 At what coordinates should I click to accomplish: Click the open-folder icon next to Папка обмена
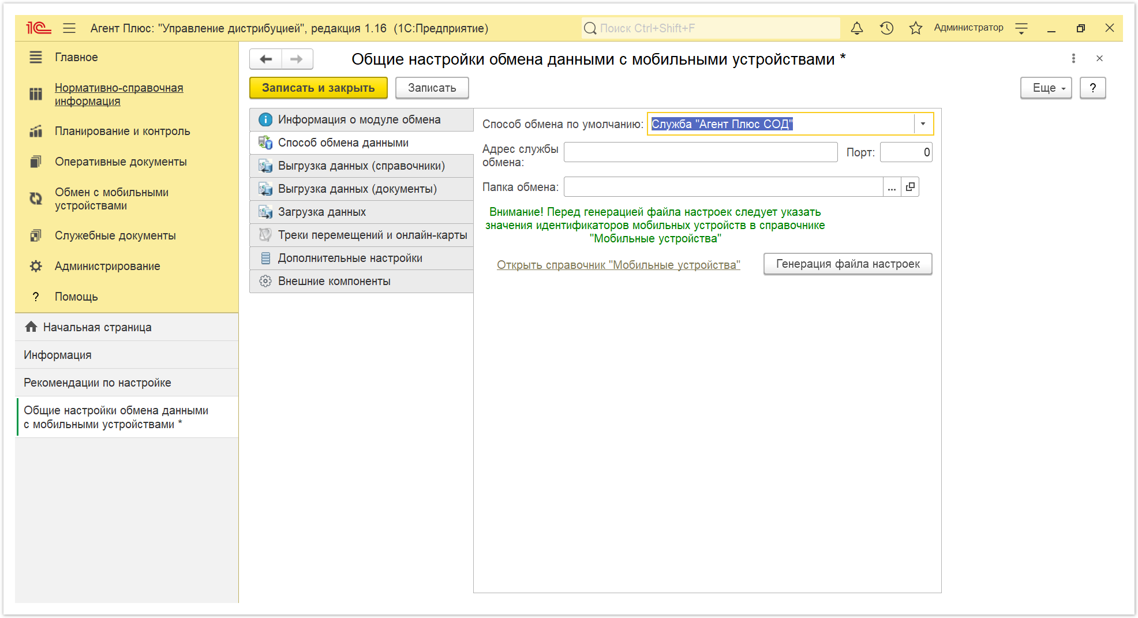(910, 187)
